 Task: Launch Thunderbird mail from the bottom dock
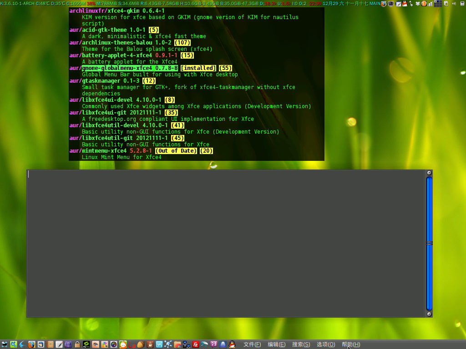pos(41,344)
